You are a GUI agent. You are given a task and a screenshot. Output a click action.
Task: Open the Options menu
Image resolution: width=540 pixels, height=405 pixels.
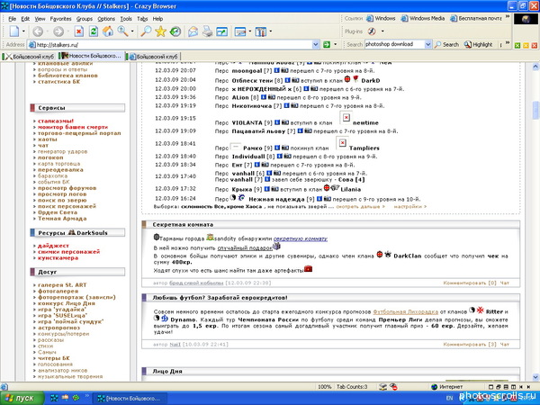coord(106,19)
